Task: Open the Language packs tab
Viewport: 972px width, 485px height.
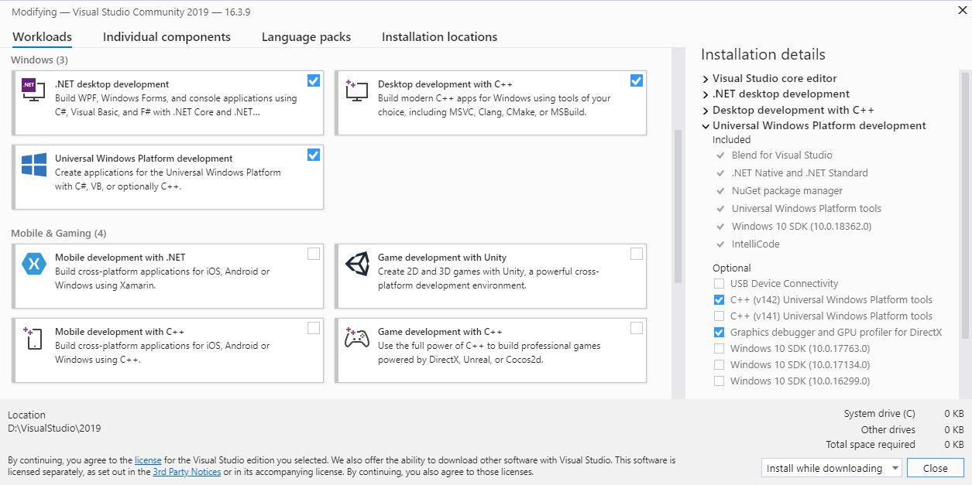Action: click(306, 37)
